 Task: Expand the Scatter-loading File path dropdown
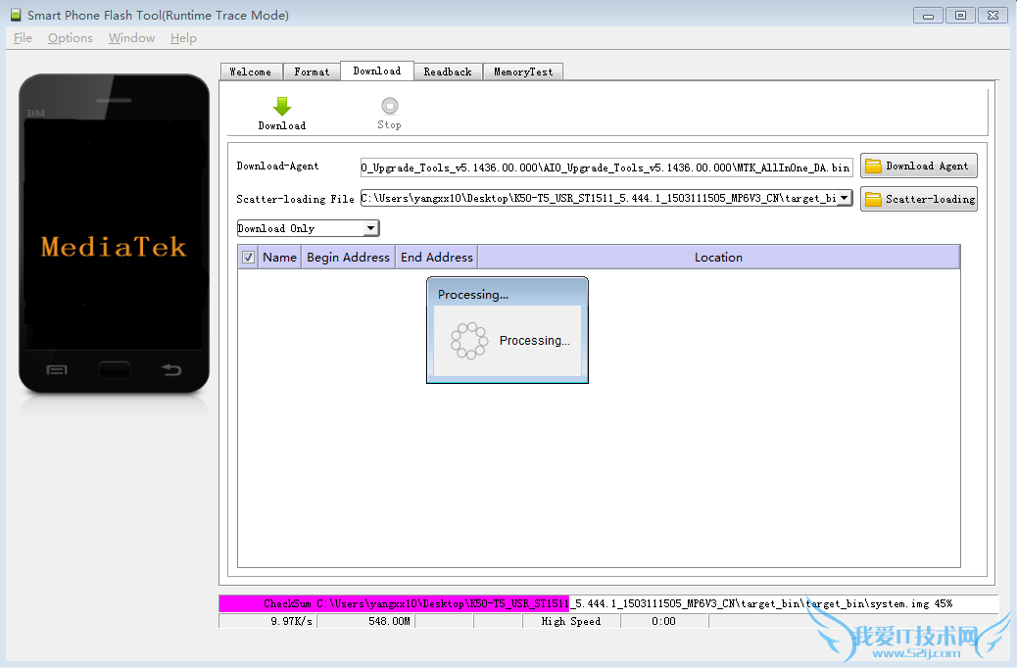coord(844,198)
